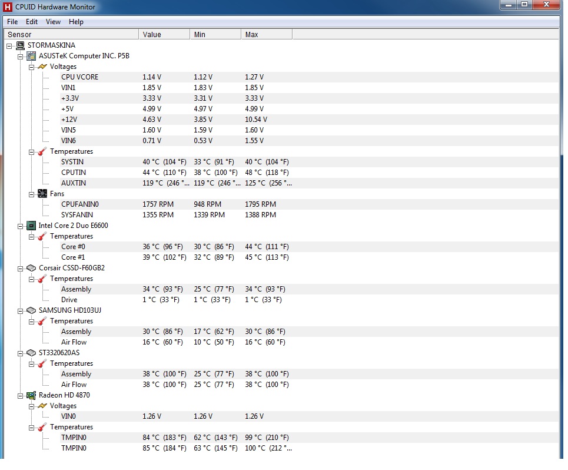
Task: Click the 10.54 V max value of +12V
Action: coord(255,120)
